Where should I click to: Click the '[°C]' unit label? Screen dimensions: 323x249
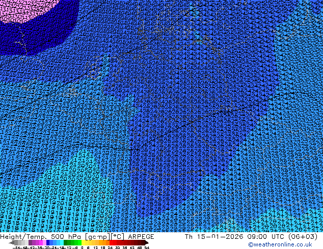coord(118,237)
